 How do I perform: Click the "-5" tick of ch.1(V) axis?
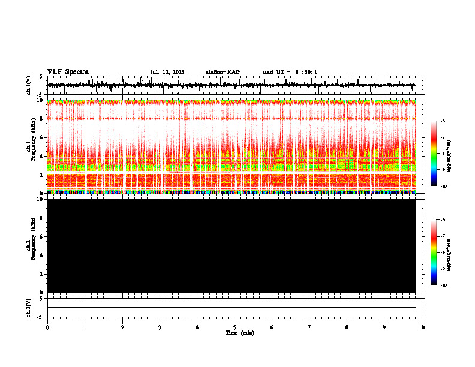pos(40,94)
